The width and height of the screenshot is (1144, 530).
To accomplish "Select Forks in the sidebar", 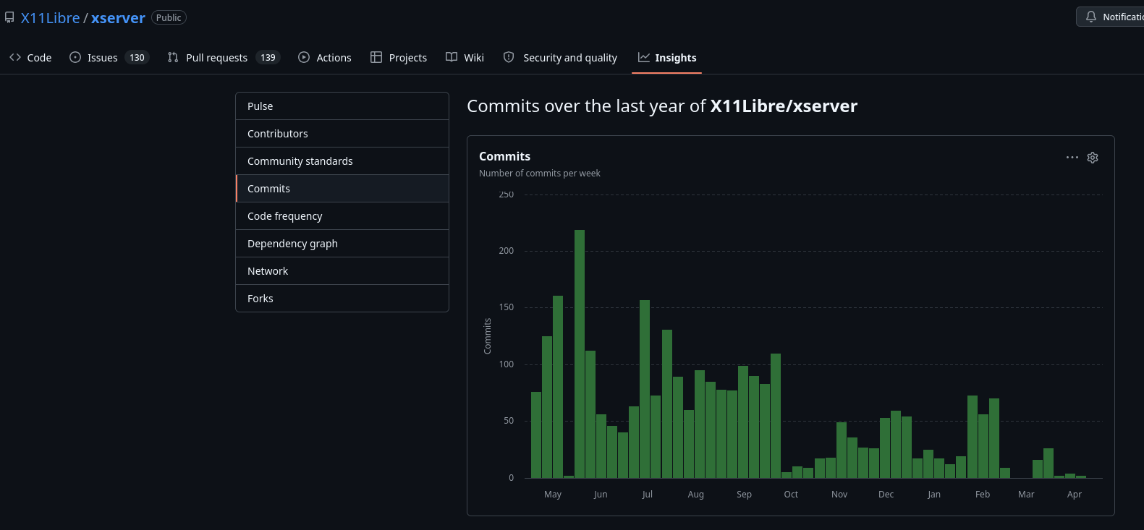I will pos(342,299).
